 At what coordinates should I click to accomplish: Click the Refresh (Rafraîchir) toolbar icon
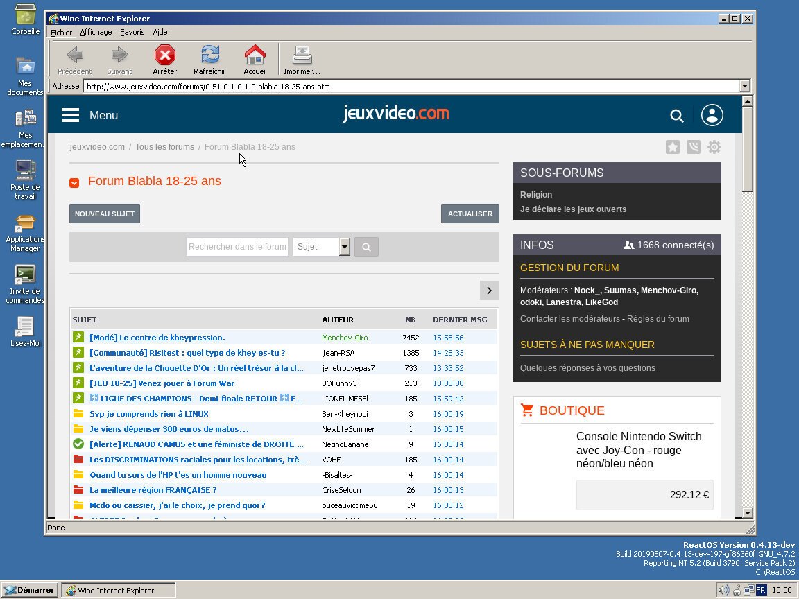(x=209, y=55)
